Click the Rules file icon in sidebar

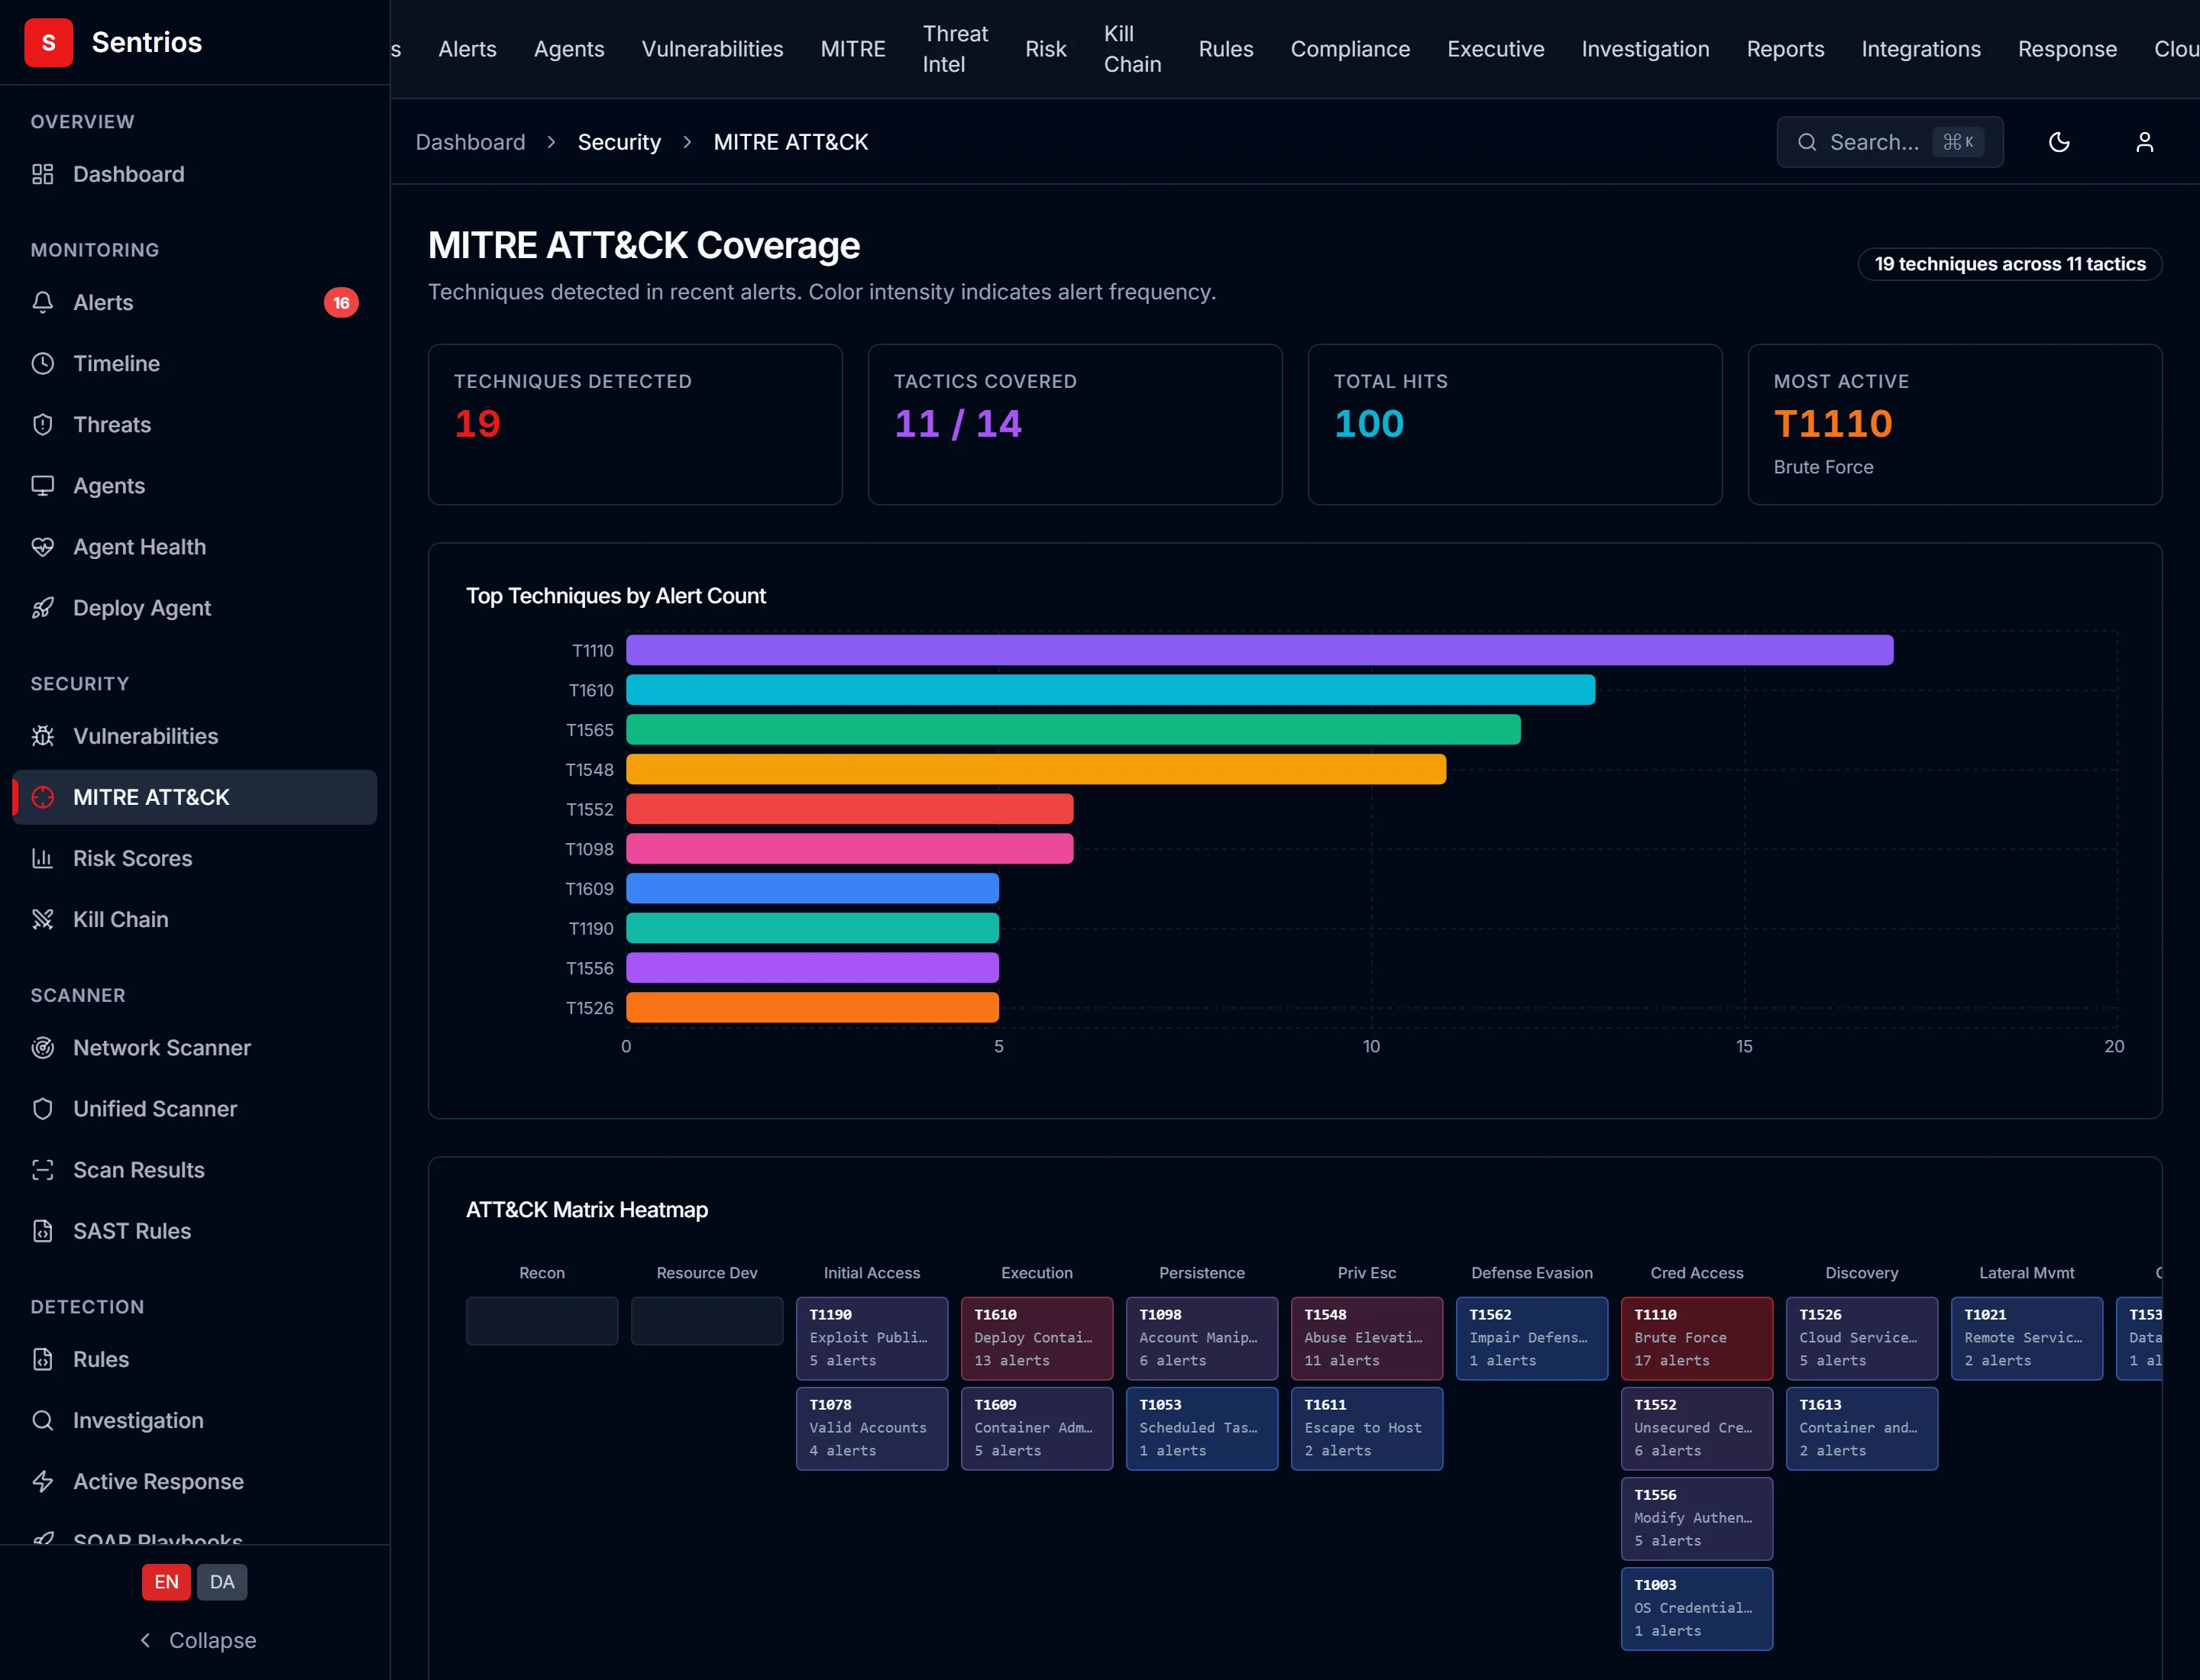[42, 1359]
